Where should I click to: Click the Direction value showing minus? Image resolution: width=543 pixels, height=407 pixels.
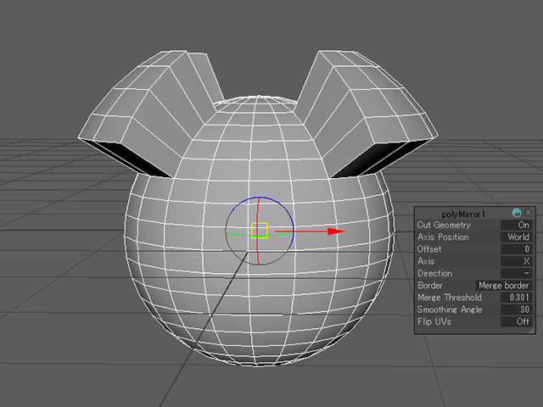(516, 273)
